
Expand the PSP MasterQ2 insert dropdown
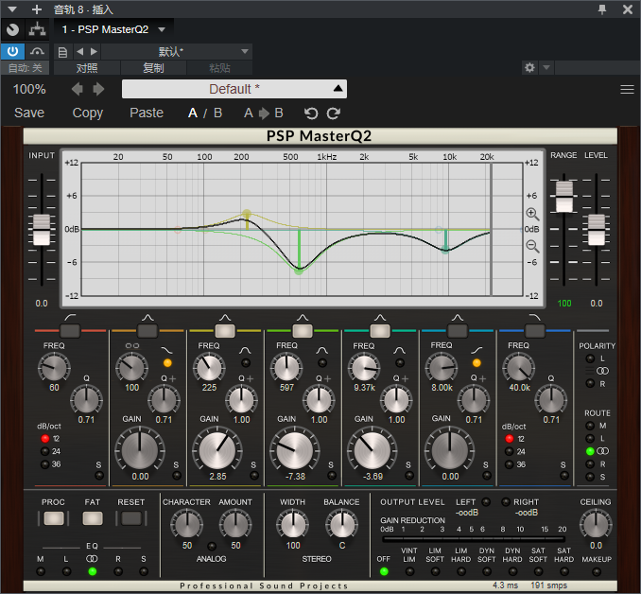pos(162,29)
